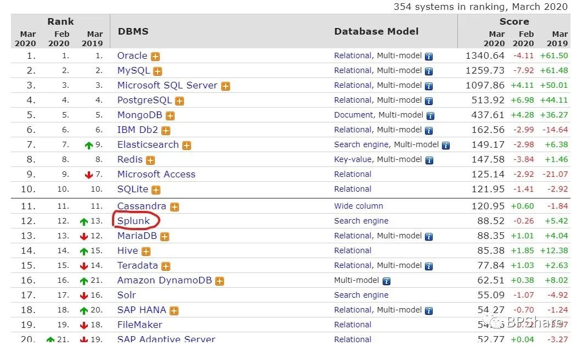Click the Key-value model link for Redis

click(353, 159)
